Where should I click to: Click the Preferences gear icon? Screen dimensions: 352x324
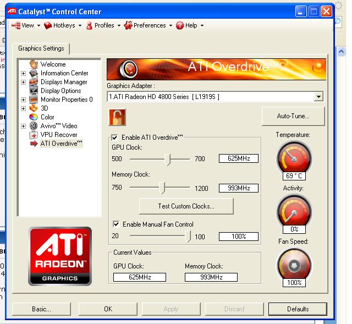[128, 25]
